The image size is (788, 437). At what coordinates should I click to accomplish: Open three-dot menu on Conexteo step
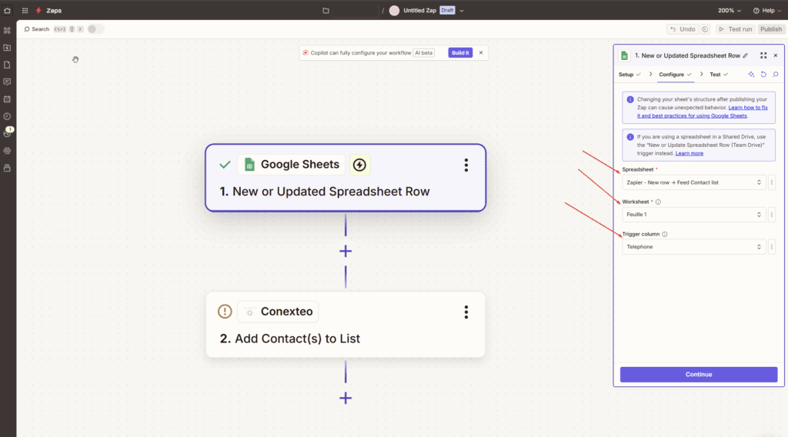466,312
